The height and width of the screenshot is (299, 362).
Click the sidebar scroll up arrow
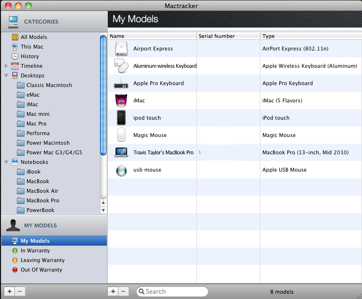103,203
